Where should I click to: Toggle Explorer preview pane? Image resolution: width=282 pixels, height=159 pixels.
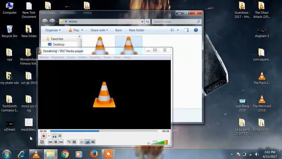click(186, 30)
